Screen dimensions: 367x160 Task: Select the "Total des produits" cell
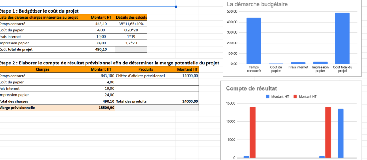146,101
